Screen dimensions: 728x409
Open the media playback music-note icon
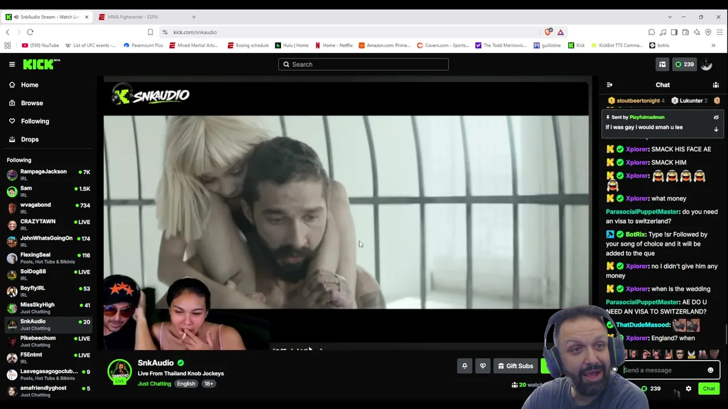[663, 32]
